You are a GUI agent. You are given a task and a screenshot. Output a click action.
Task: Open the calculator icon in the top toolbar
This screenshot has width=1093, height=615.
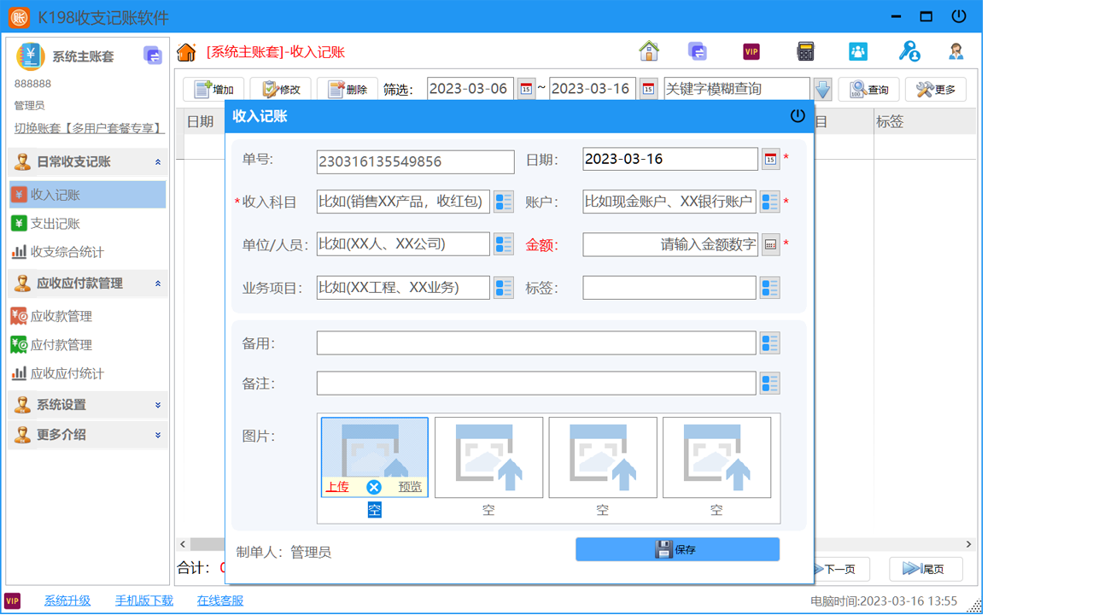point(804,51)
